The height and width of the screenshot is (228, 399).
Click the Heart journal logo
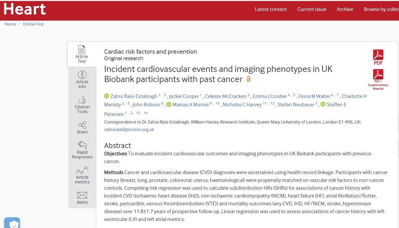click(x=25, y=9)
